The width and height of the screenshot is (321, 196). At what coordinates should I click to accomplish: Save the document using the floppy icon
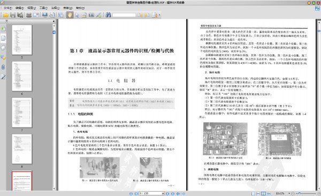point(13,15)
